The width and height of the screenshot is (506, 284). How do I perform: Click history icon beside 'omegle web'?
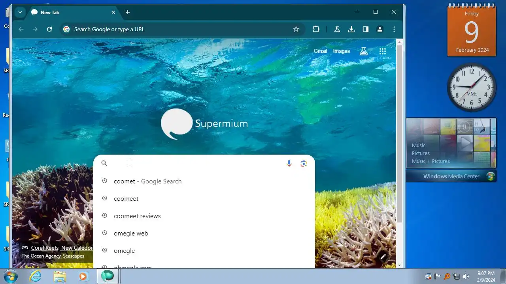pos(104,233)
